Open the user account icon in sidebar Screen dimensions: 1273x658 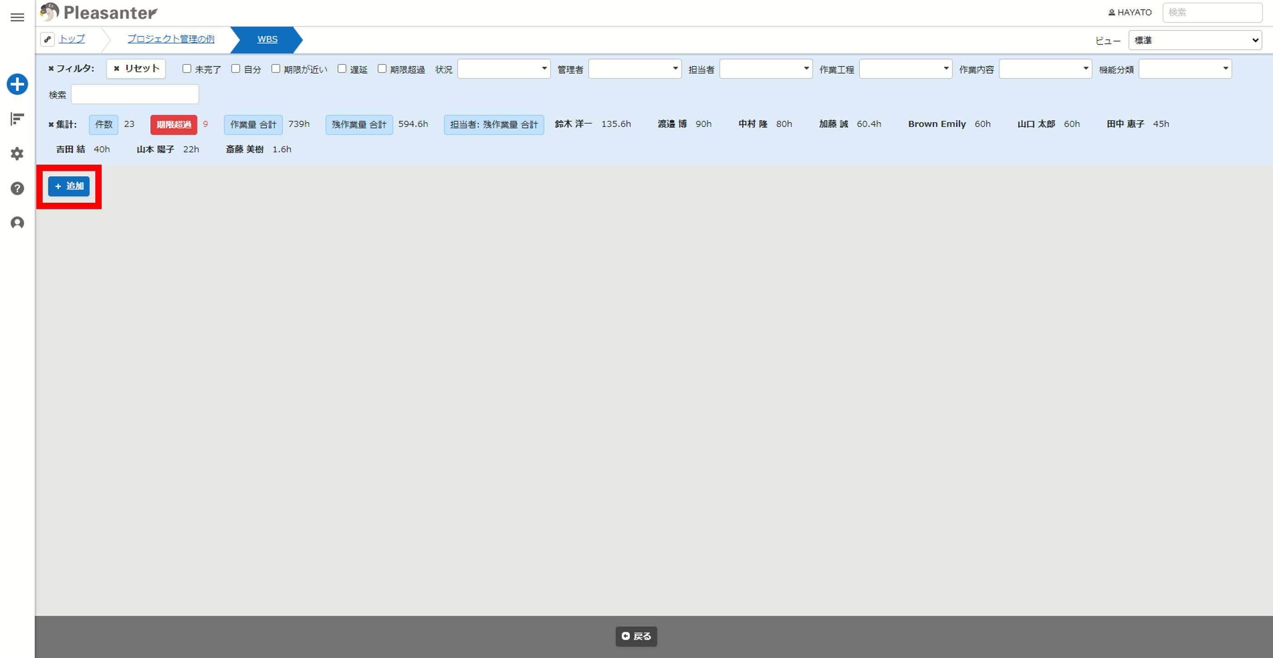coord(17,223)
